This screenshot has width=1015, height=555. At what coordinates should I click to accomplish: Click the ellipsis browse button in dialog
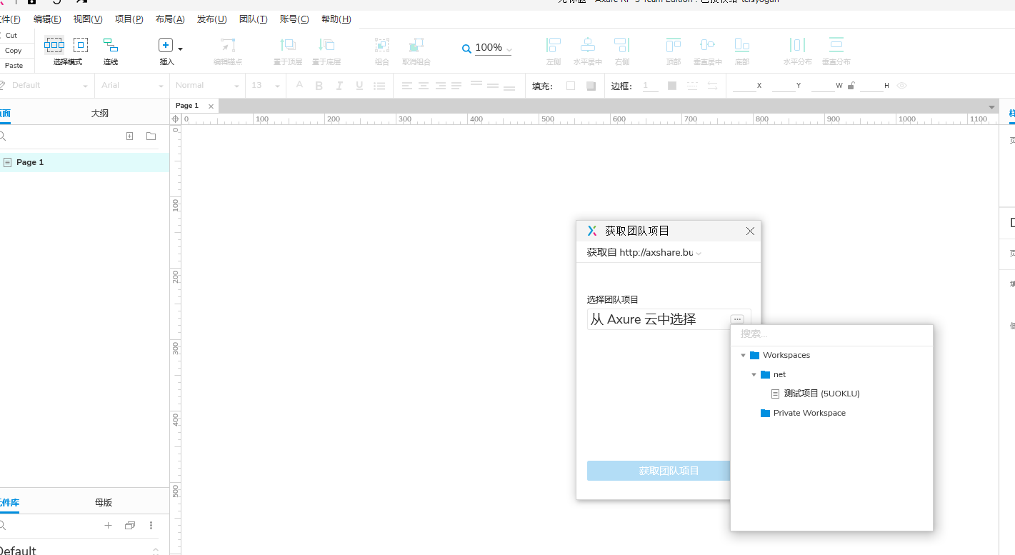click(737, 319)
